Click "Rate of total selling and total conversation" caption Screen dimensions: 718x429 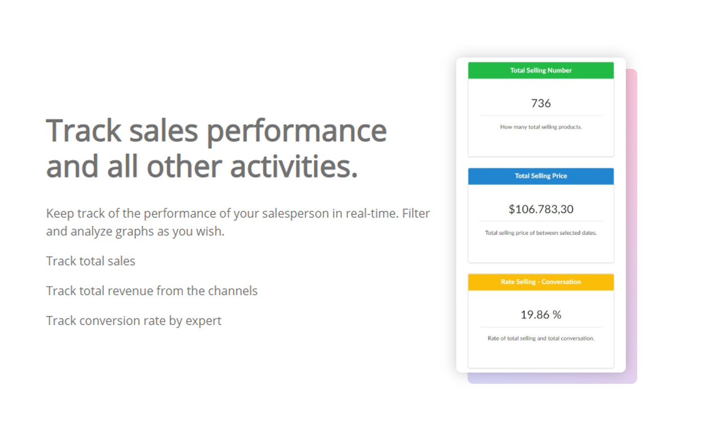(540, 339)
